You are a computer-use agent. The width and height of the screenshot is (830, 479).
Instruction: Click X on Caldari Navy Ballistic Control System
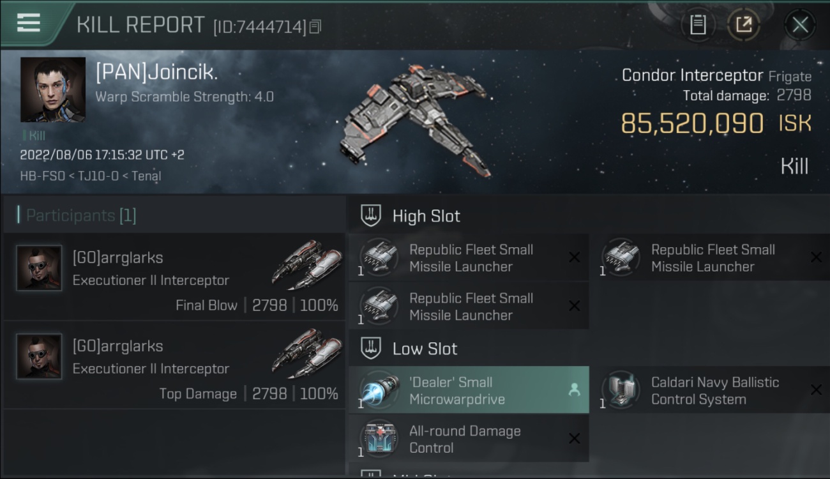point(815,390)
